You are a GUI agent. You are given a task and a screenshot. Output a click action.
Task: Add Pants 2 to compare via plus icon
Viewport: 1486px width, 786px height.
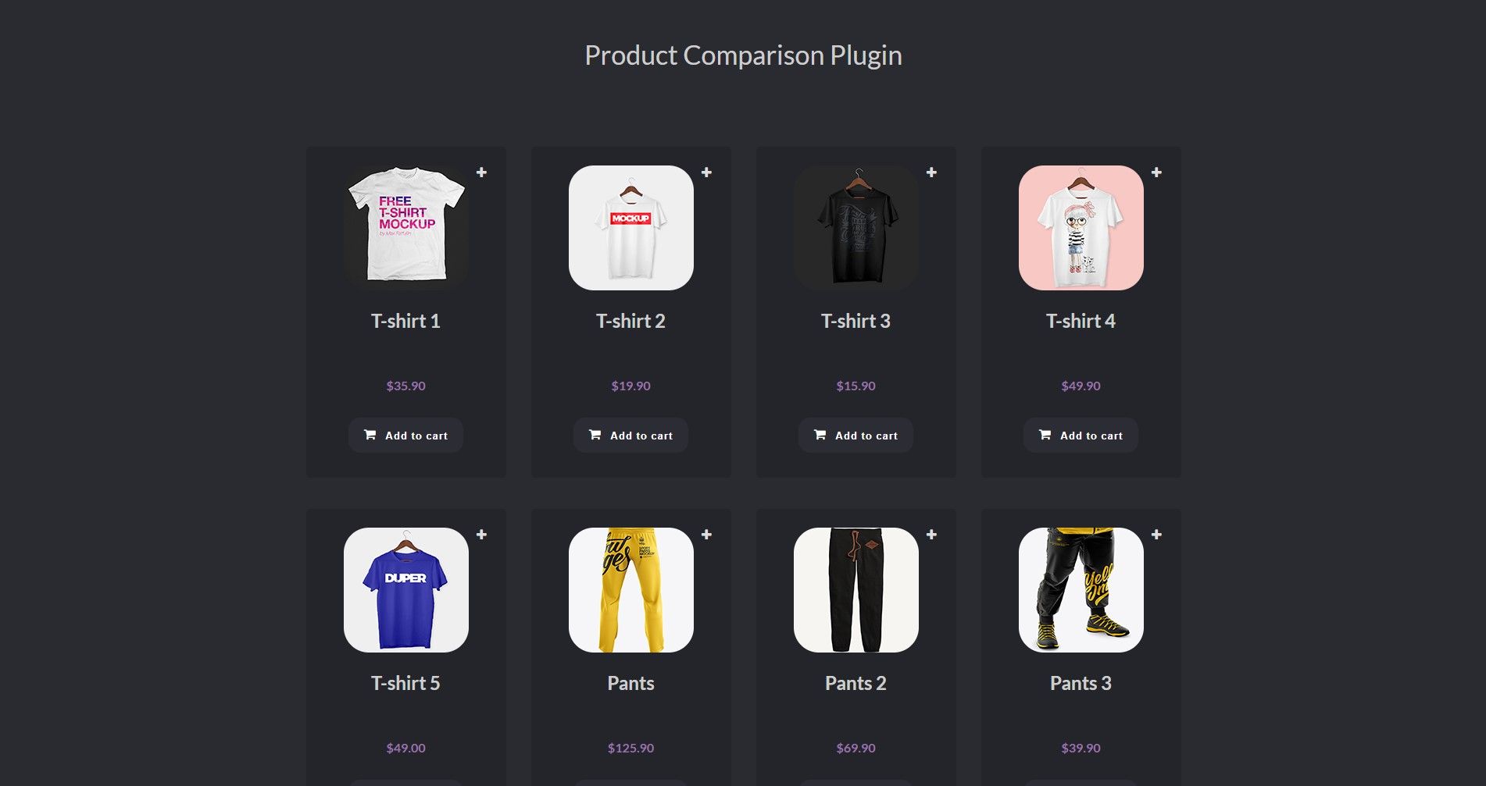click(931, 535)
